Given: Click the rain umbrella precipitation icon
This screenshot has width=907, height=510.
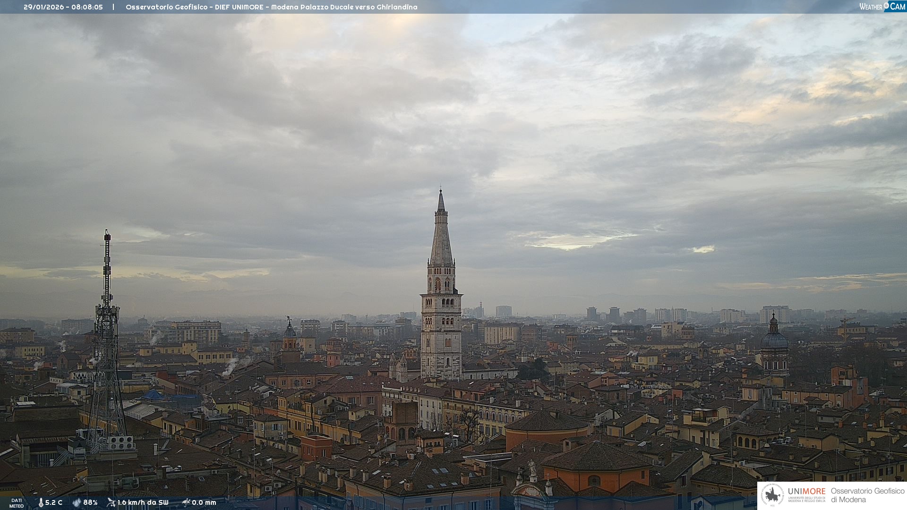Looking at the screenshot, I should (x=186, y=502).
